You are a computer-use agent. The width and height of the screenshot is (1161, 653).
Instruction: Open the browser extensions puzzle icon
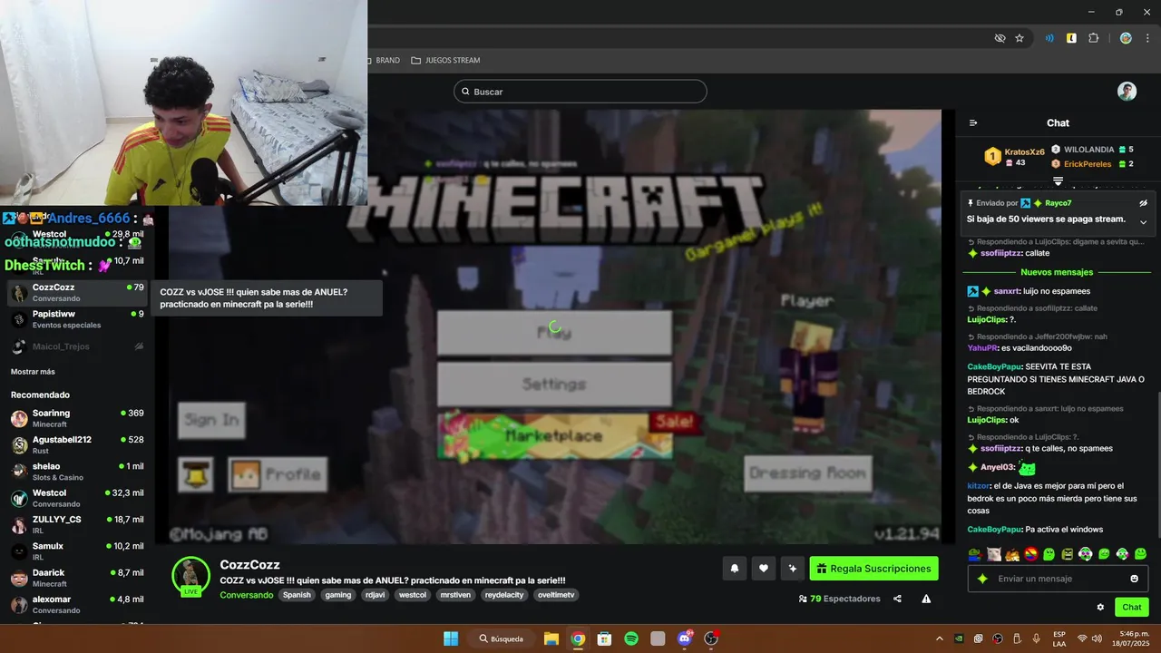point(1093,38)
